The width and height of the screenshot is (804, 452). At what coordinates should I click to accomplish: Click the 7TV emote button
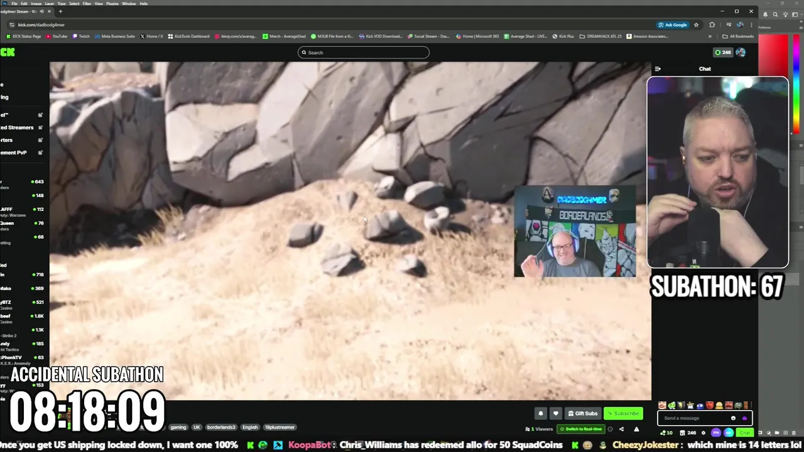(x=716, y=433)
